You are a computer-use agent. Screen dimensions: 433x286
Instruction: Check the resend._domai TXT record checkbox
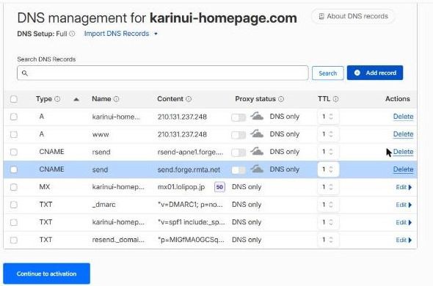point(13,241)
